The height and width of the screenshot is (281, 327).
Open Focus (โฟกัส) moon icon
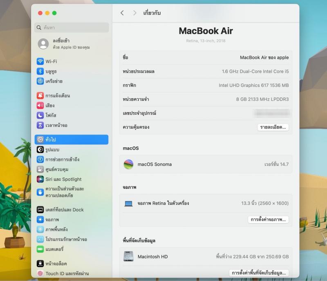tap(40, 115)
